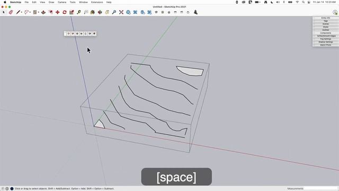Click the Send to LayOut icon
Image resolution: width=339 pixels, height=191 pixels.
click(x=142, y=12)
